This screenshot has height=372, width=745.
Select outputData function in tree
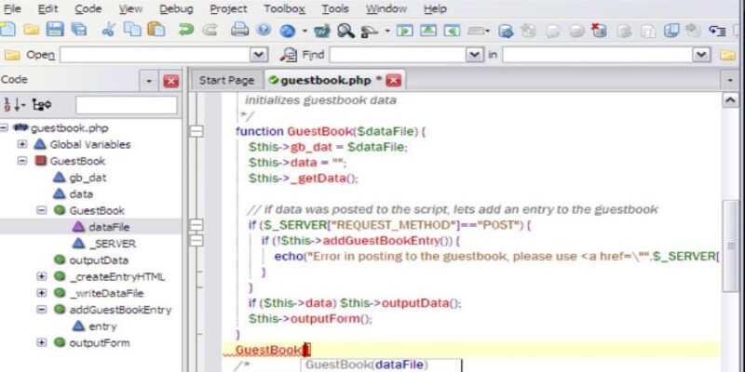(x=99, y=260)
